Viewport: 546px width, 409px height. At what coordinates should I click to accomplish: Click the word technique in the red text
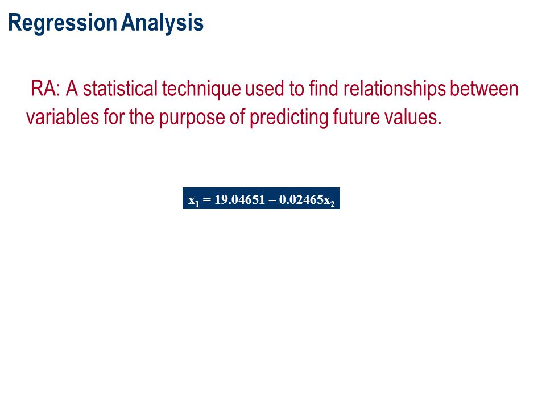tap(201, 89)
